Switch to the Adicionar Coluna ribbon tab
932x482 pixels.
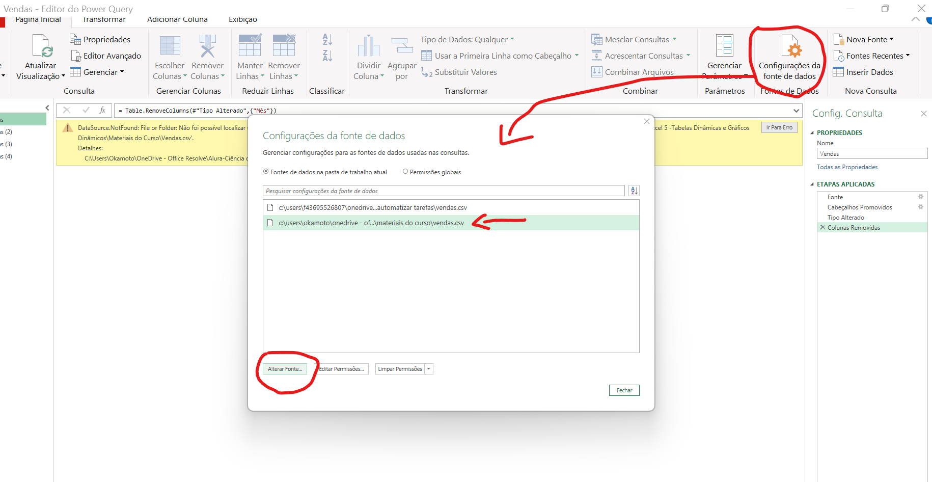(177, 20)
